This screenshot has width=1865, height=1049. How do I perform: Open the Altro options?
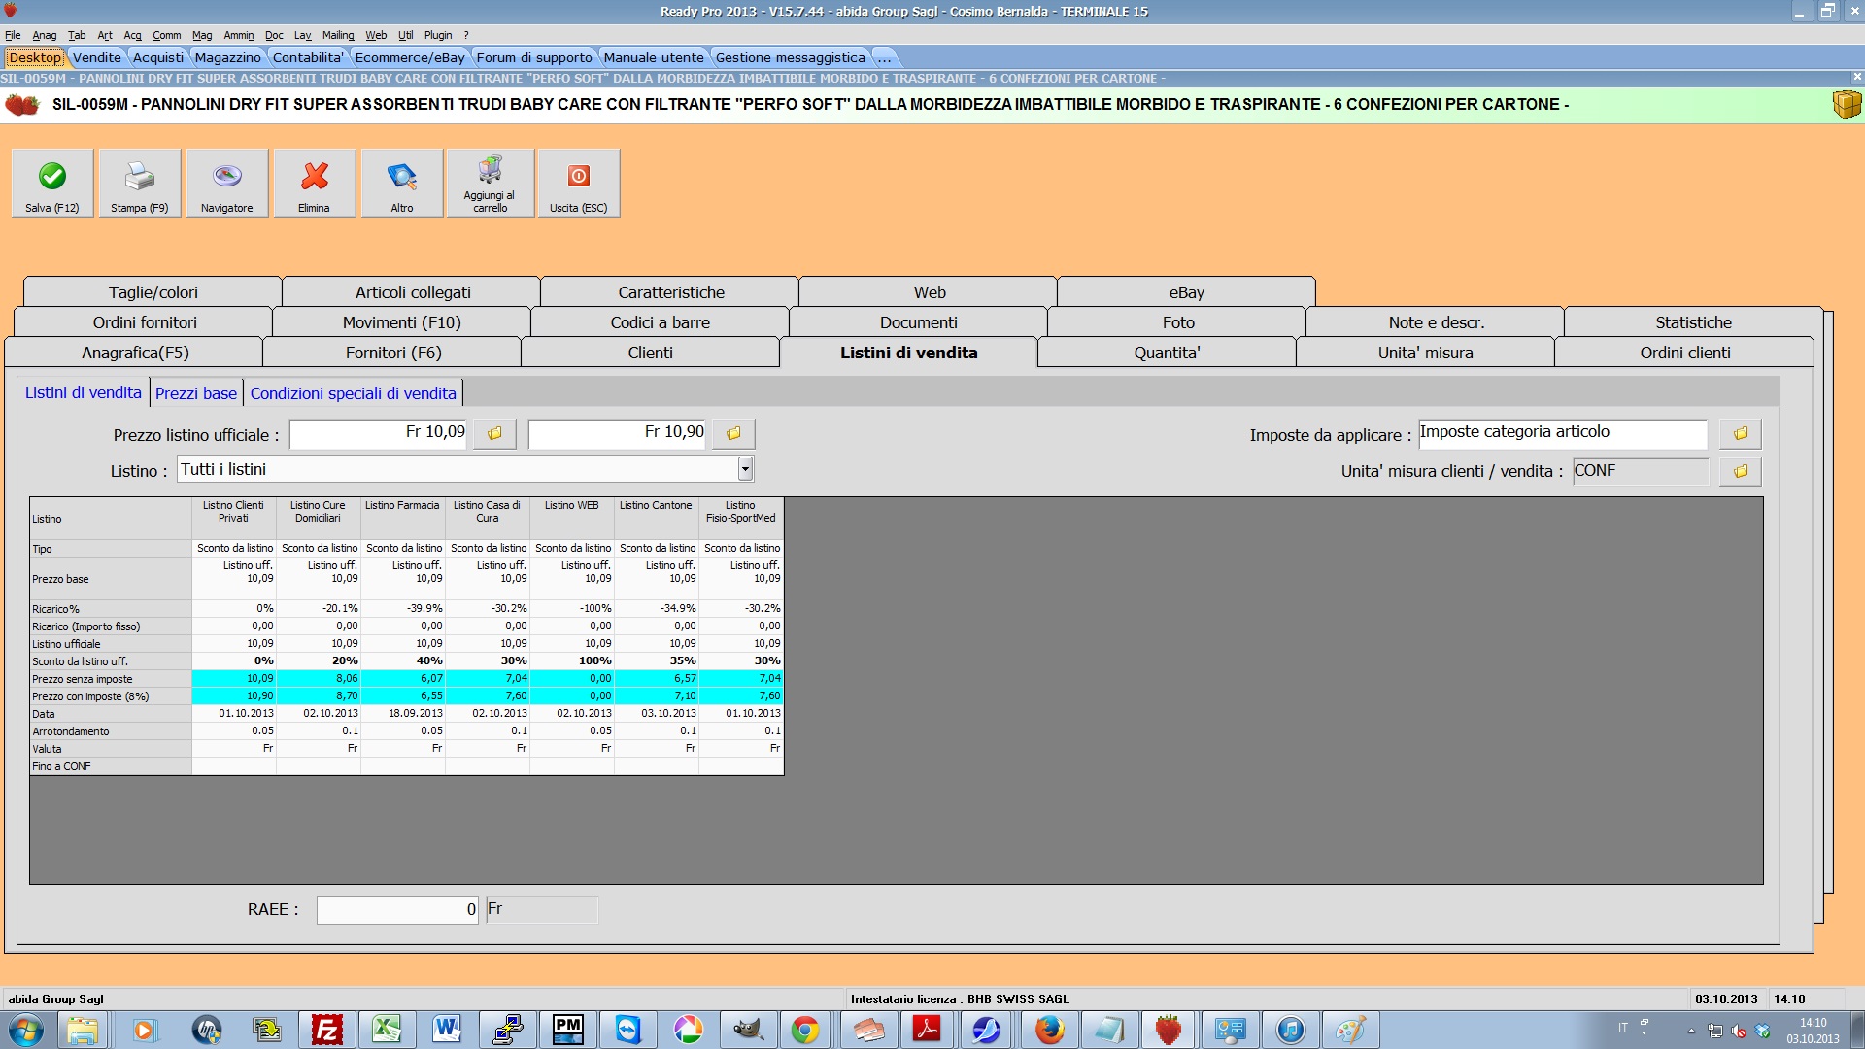tap(402, 183)
